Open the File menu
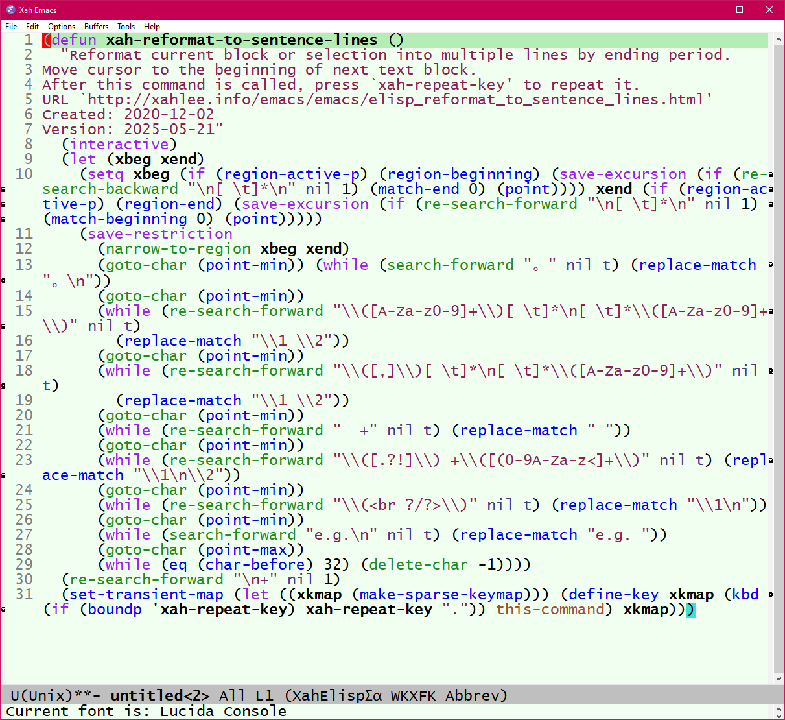The height and width of the screenshot is (720, 785). coord(10,27)
